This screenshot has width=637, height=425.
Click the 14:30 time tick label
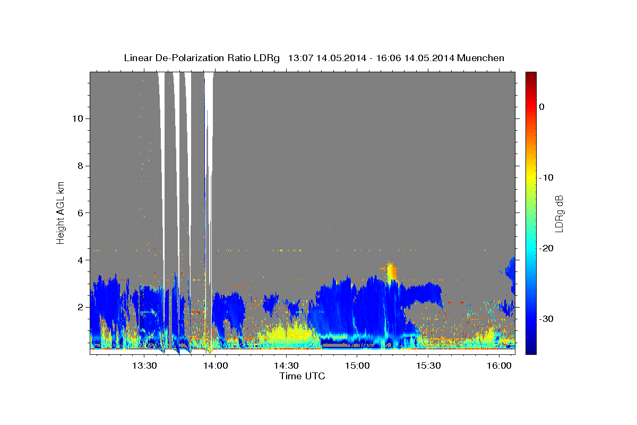click(286, 365)
